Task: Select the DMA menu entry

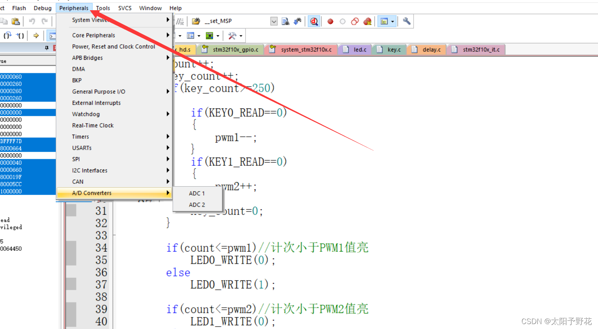Action: pyautogui.click(x=114, y=69)
